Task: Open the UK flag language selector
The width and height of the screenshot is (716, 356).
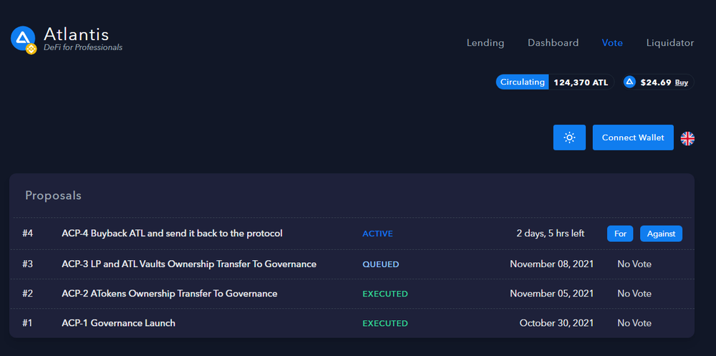Action: click(x=687, y=138)
